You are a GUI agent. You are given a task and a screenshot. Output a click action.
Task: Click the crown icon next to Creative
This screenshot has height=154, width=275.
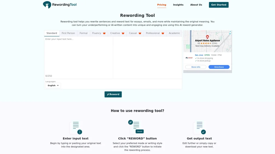click(x=123, y=33)
